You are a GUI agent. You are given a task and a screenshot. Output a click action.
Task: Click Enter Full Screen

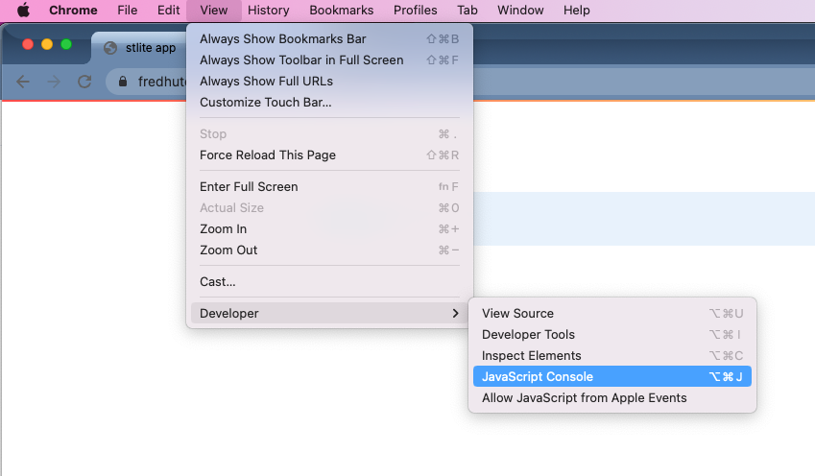click(249, 187)
